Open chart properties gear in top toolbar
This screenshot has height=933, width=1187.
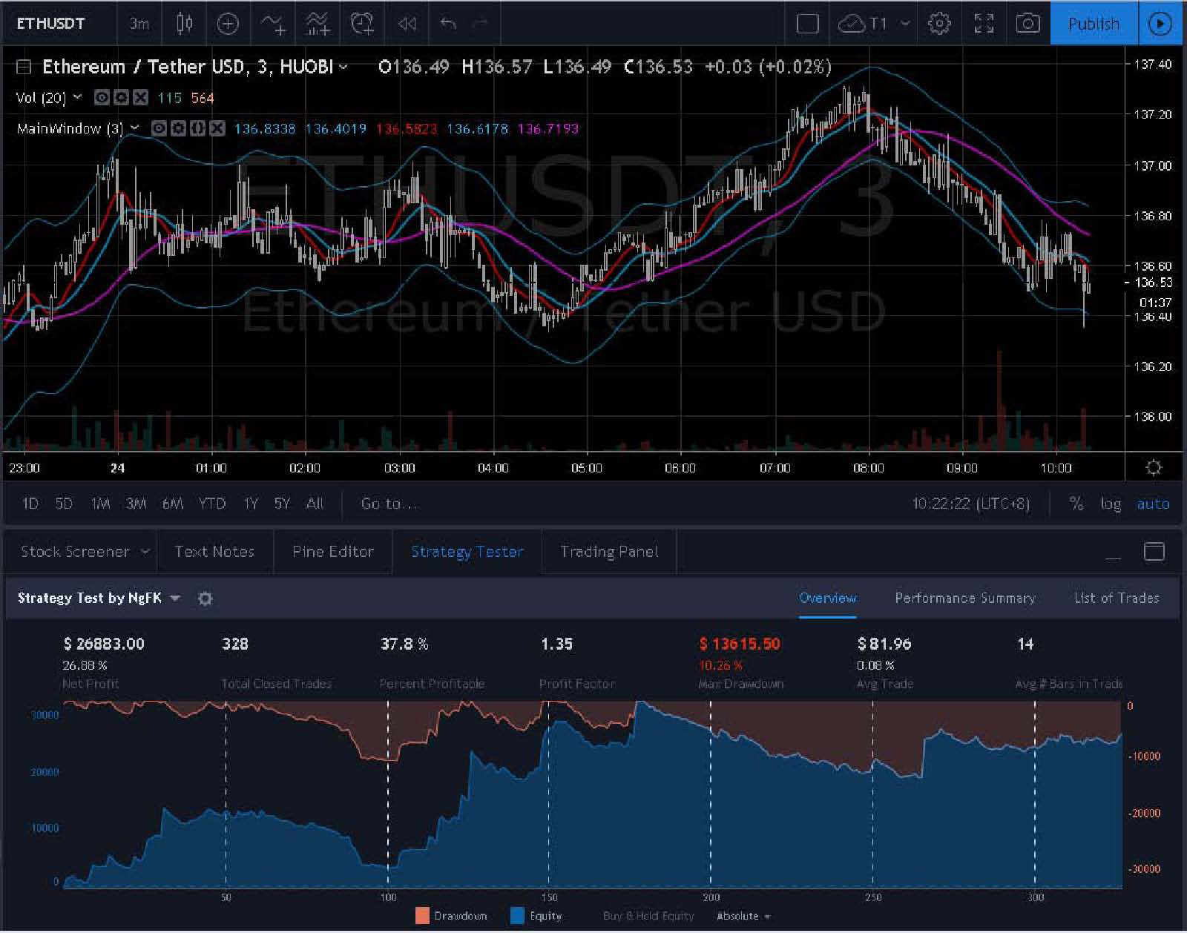point(939,24)
